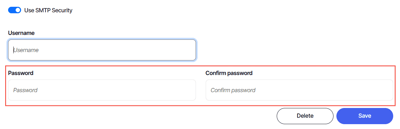
Task: Click the Use SMTP Security label text
Action: point(48,10)
